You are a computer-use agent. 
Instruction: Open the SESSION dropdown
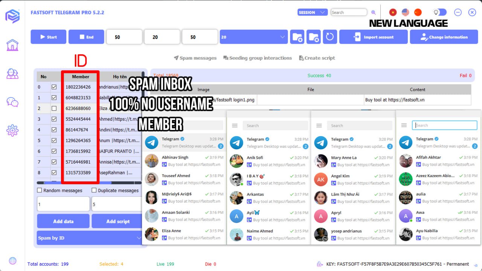(312, 12)
